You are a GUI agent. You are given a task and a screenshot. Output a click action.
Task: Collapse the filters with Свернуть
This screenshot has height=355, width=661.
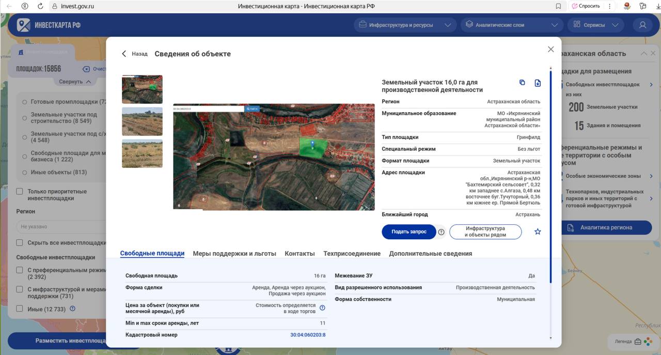[75, 82]
